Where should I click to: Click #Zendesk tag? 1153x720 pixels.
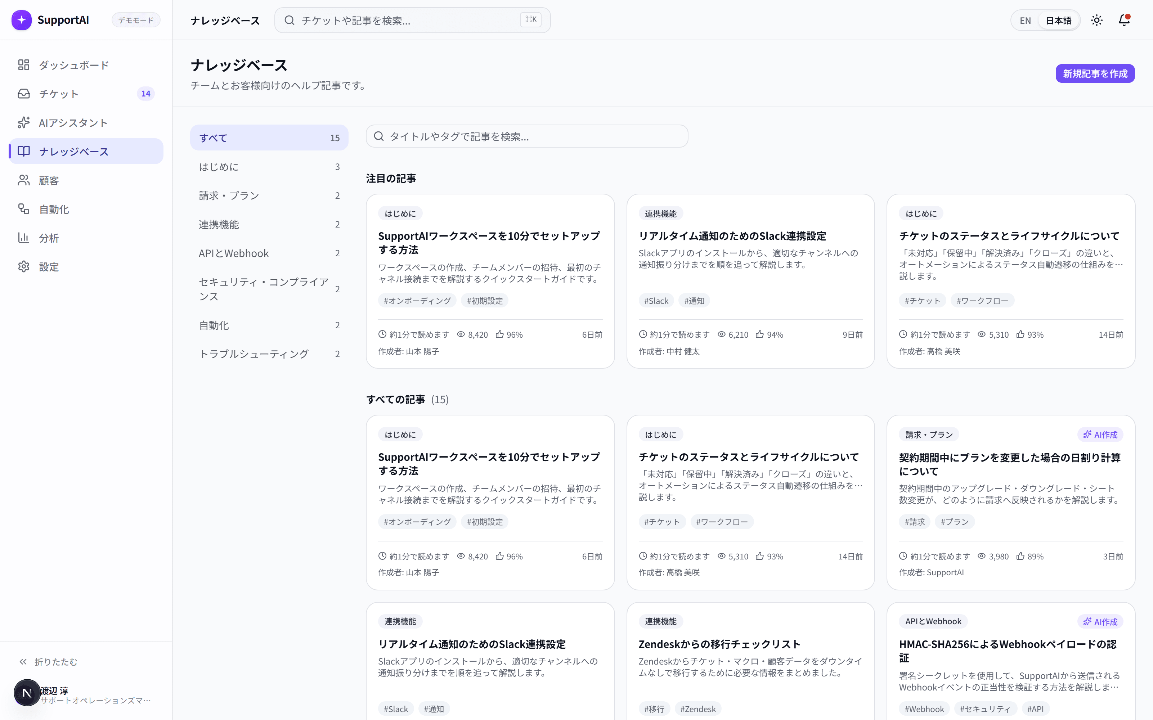coord(698,708)
